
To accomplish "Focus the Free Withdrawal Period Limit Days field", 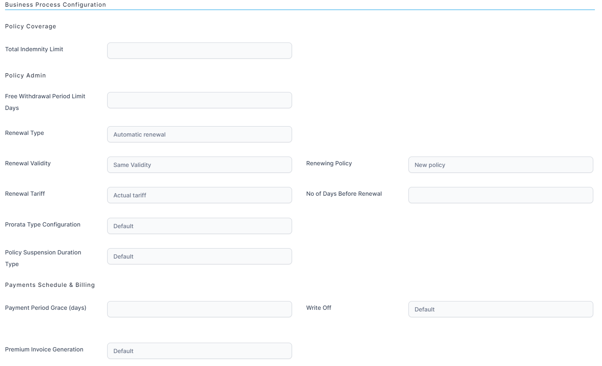I will pos(199,100).
